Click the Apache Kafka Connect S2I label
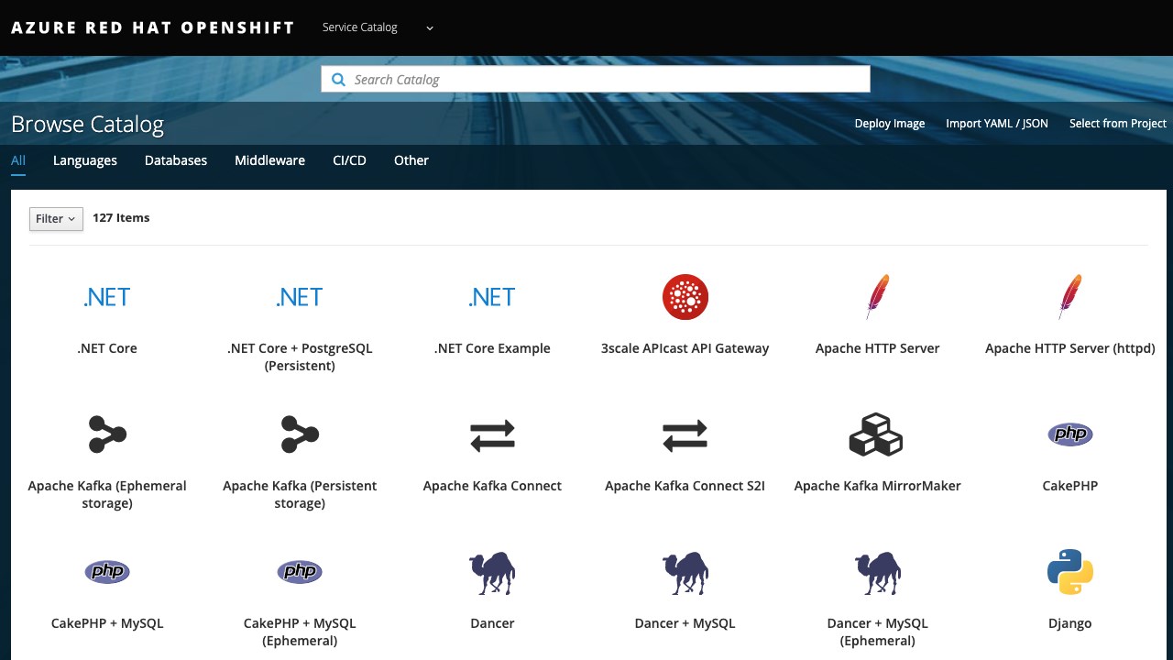Image resolution: width=1173 pixels, height=660 pixels. click(x=685, y=486)
